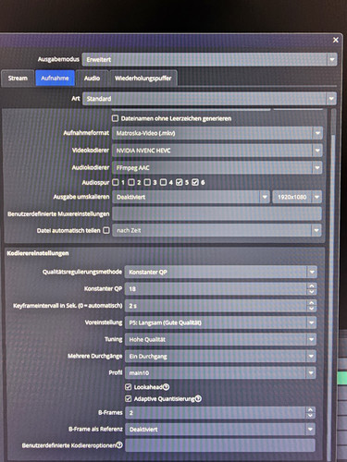This screenshot has height=462, width=347.
Task: Open the Ausgabemodus dropdown
Action: click(x=209, y=59)
